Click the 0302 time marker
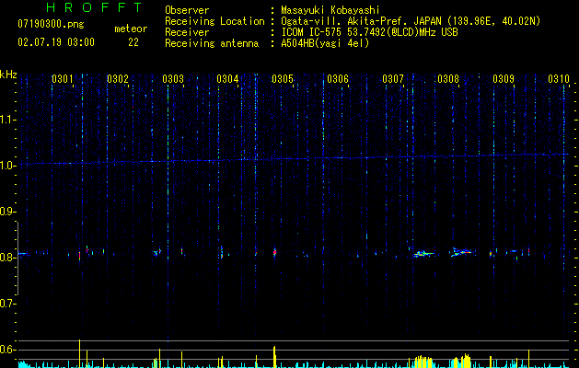 (x=118, y=79)
